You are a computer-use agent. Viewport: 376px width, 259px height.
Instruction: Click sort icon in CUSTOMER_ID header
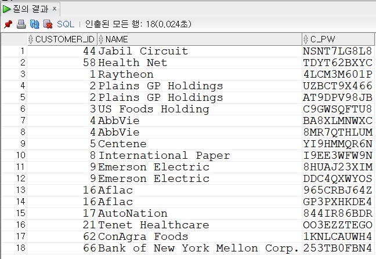coord(31,39)
